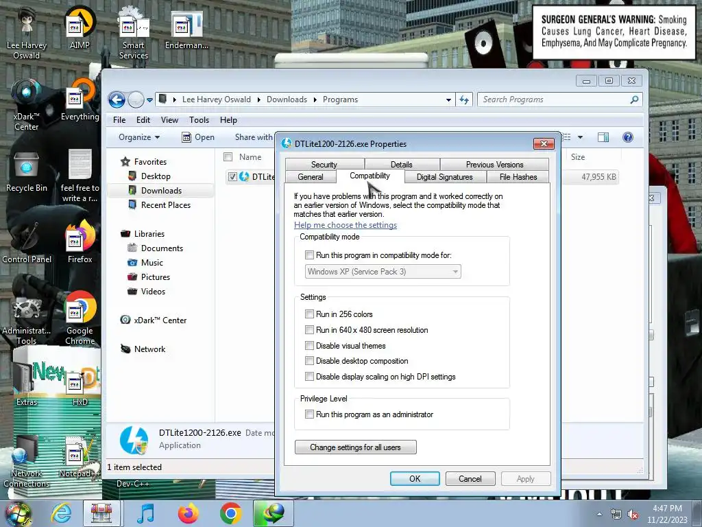Check 'Disable visual themes'
Image resolution: width=702 pixels, height=527 pixels.
click(x=309, y=346)
